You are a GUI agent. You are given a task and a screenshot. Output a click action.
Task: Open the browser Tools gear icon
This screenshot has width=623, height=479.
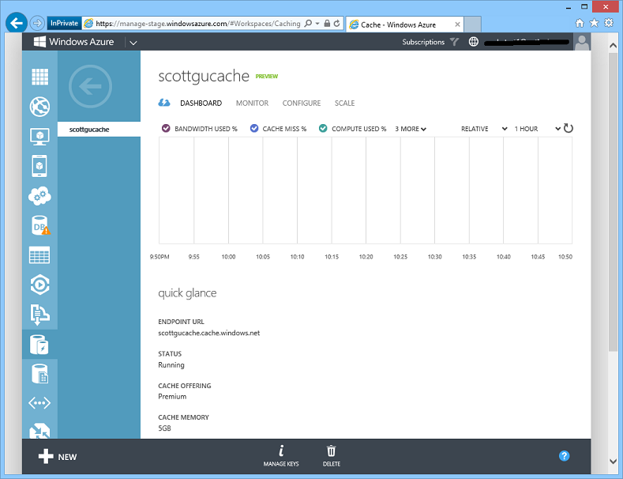(609, 23)
